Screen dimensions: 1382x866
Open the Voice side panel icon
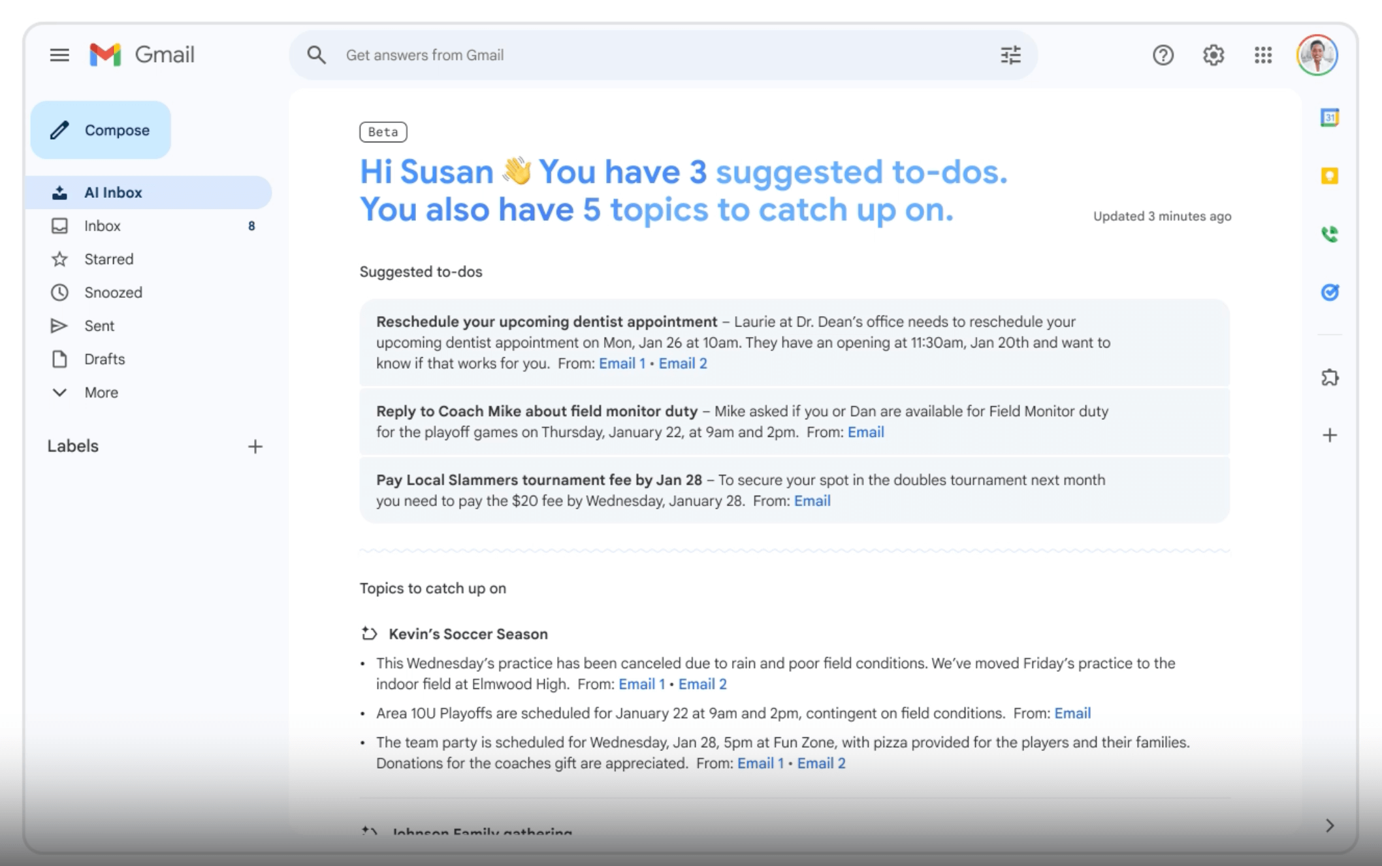click(1329, 234)
